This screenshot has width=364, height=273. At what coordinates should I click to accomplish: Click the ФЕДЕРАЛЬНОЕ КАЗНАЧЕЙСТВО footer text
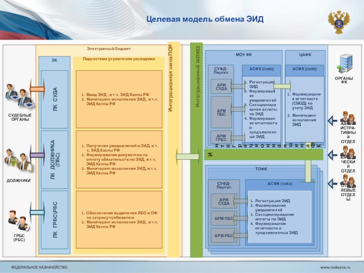point(39,267)
